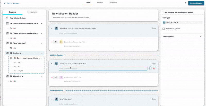Select date task T1 icon under SC
The image size is (206, 106).
[x=11, y=48]
